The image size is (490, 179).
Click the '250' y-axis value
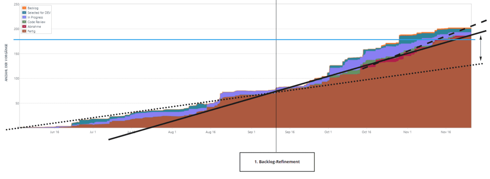(x=17, y=4)
